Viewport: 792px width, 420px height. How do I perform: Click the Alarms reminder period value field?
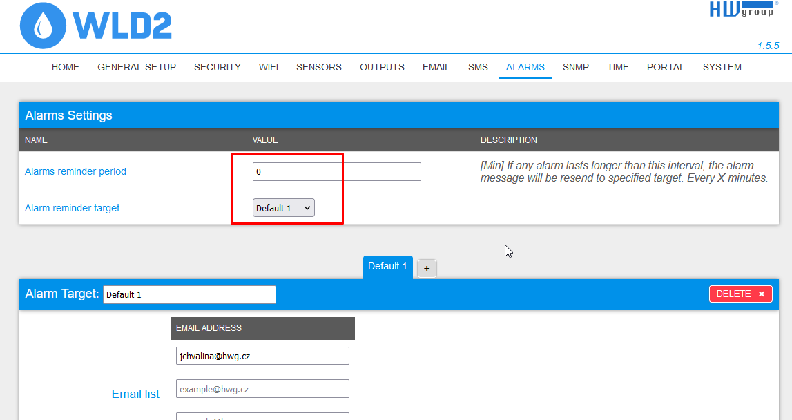[x=336, y=172]
